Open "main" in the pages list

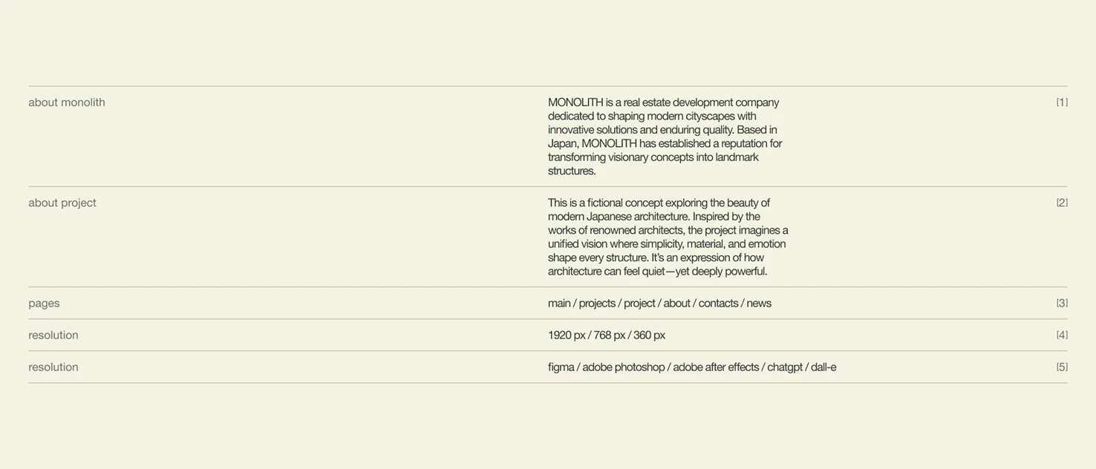[559, 303]
